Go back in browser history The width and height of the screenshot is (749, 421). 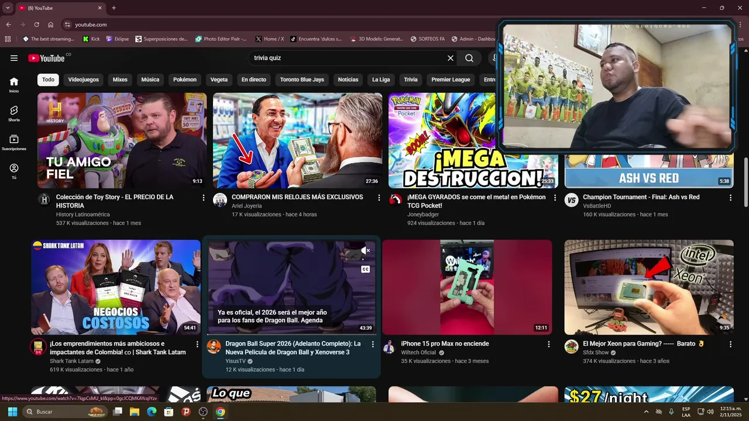coord(8,25)
